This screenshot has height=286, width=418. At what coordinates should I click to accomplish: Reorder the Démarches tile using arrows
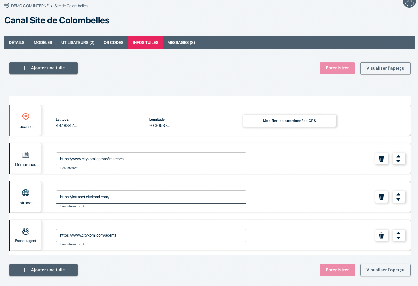pos(398,159)
